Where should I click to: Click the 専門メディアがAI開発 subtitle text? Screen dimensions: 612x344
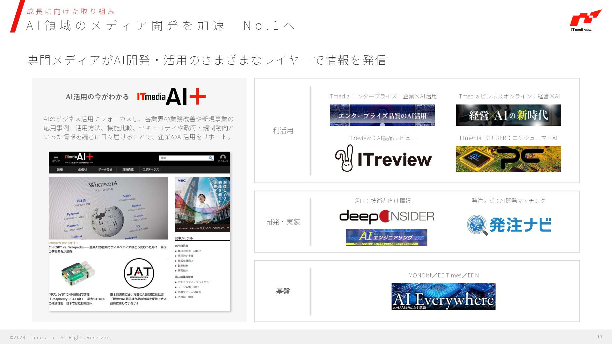click(x=207, y=60)
